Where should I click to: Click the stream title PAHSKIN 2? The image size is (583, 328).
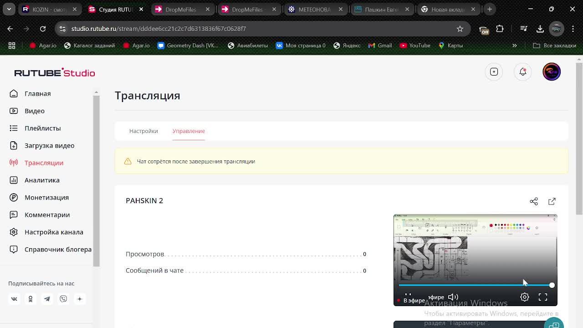pyautogui.click(x=144, y=200)
